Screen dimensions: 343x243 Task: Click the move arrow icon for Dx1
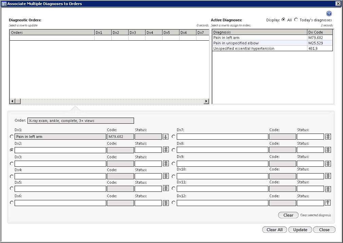click(166, 137)
